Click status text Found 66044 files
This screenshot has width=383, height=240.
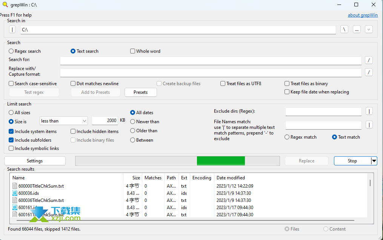(x=44, y=229)
